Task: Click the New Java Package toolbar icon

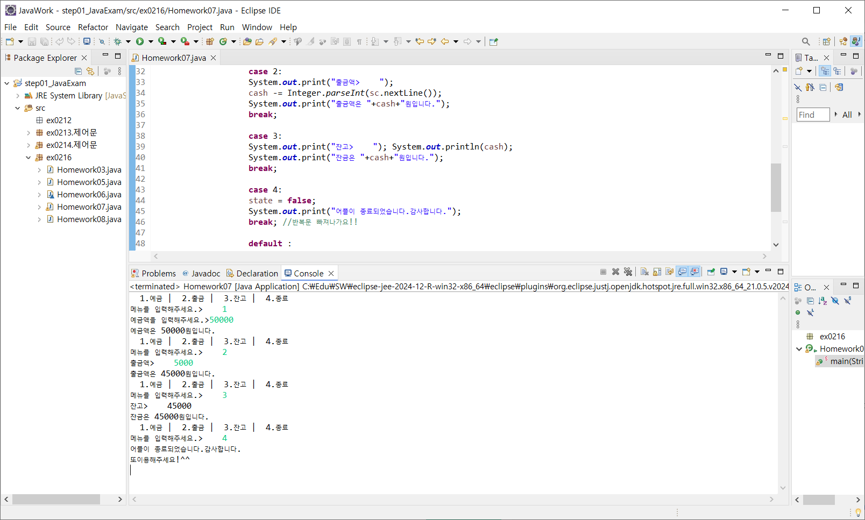Action: click(x=210, y=41)
